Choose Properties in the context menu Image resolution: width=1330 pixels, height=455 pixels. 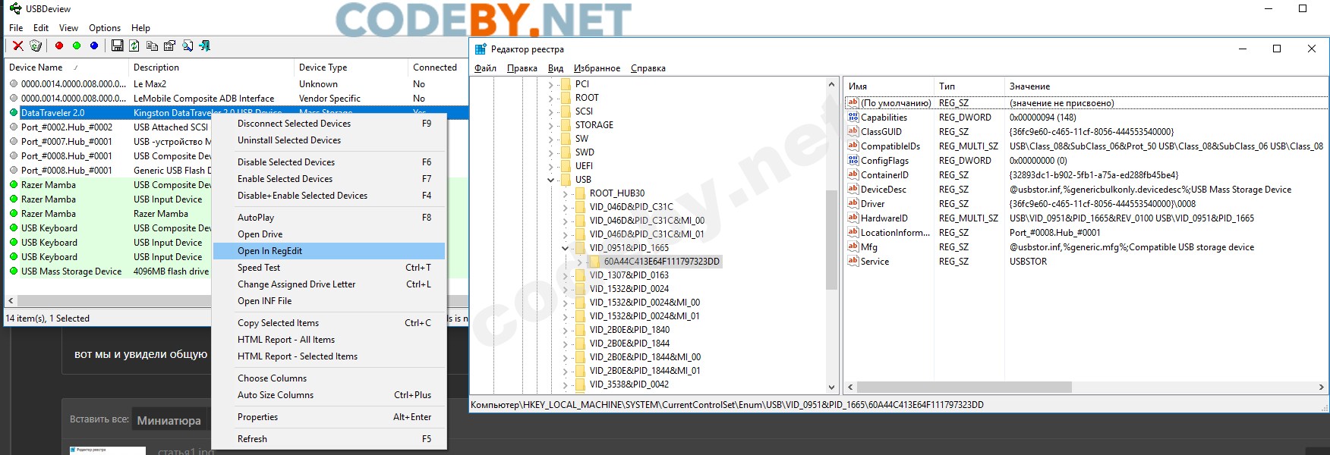[329, 417]
